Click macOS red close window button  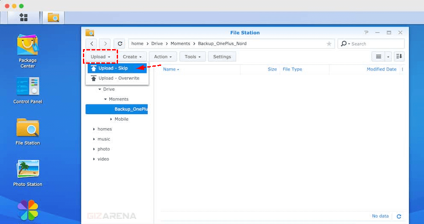[7, 6]
